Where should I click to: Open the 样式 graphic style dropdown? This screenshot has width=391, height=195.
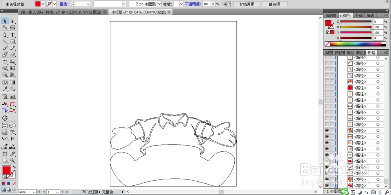181,4
